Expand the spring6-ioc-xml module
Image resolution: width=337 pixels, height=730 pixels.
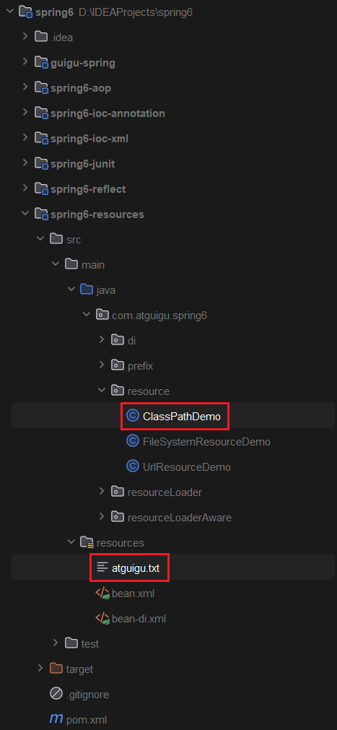coord(25,138)
